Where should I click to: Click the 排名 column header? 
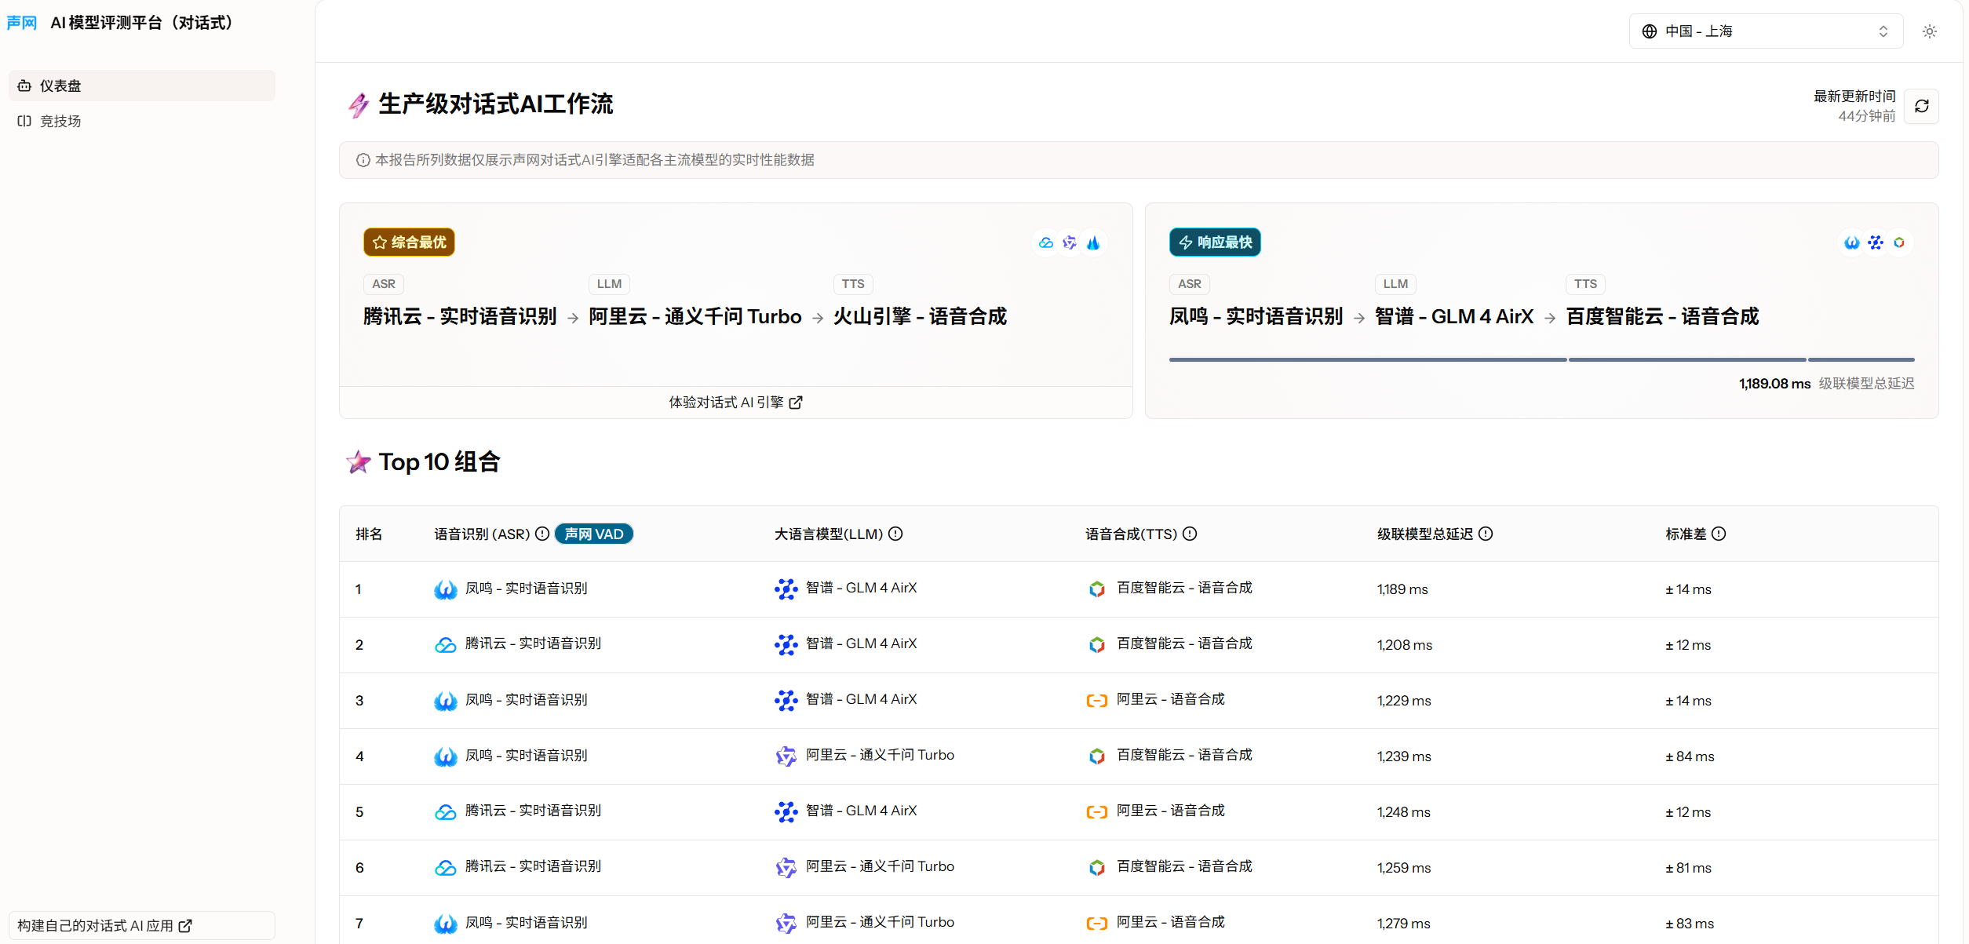coord(369,534)
